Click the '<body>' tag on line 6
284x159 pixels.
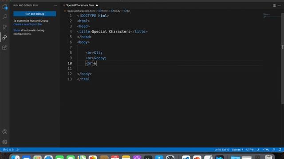[83, 42]
